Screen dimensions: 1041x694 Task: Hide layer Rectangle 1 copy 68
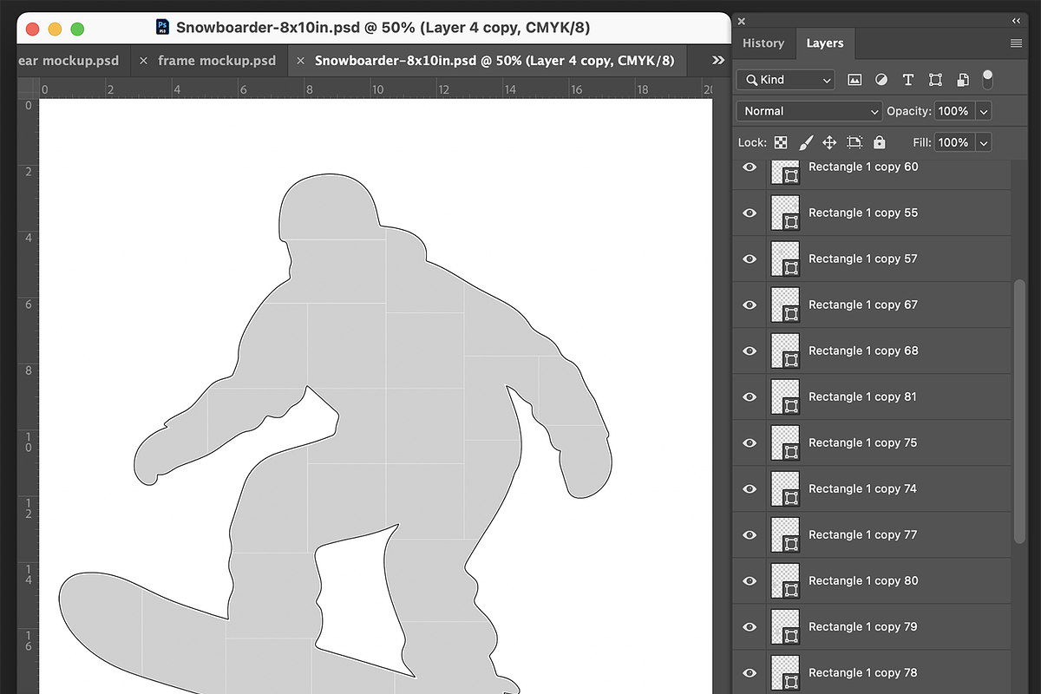(750, 350)
